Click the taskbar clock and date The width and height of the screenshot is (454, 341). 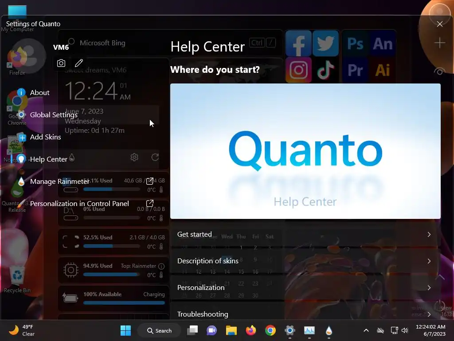click(x=431, y=330)
